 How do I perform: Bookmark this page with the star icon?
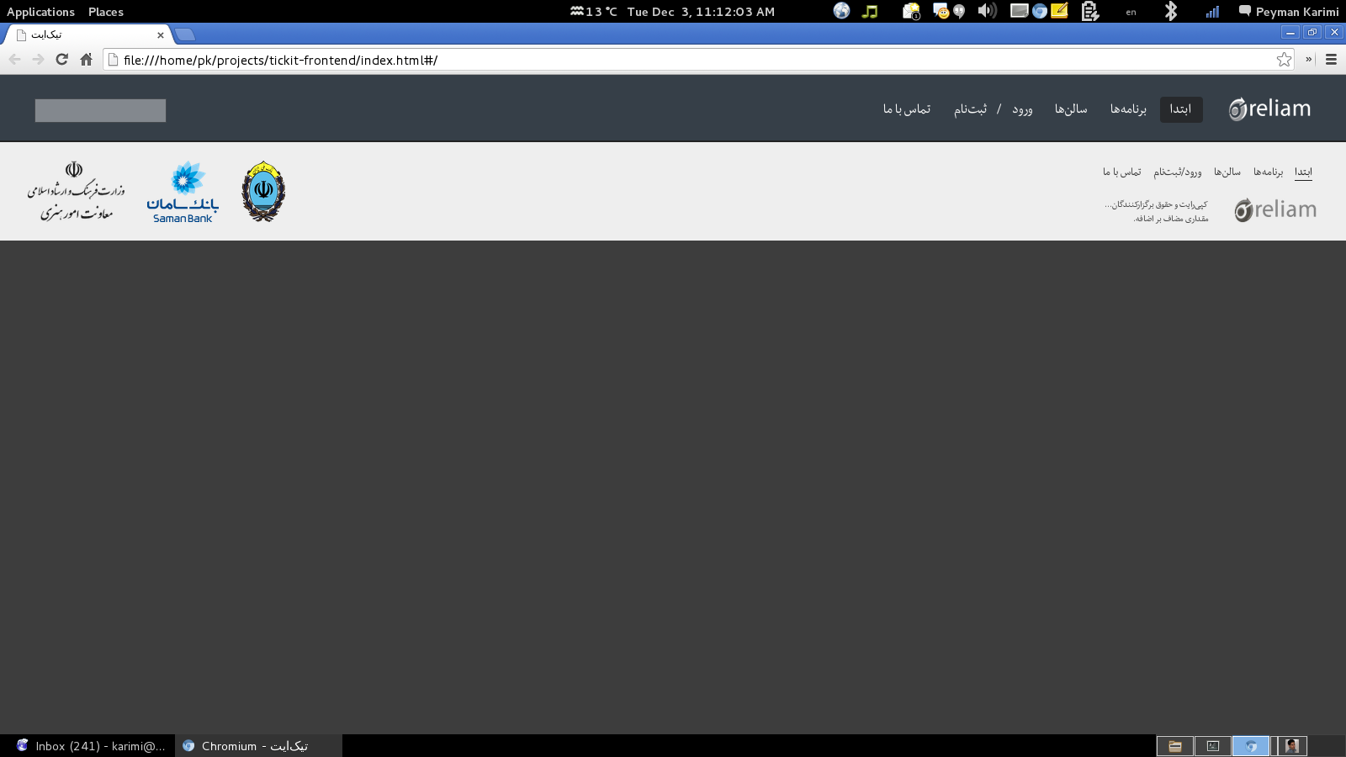[x=1284, y=59]
